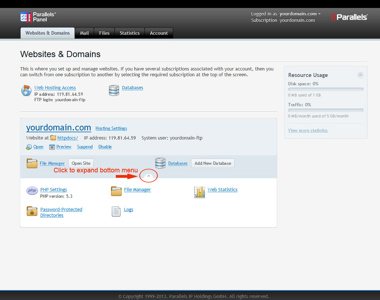Open the Hosting Settings link
This screenshot has height=300, width=380.
point(111,128)
